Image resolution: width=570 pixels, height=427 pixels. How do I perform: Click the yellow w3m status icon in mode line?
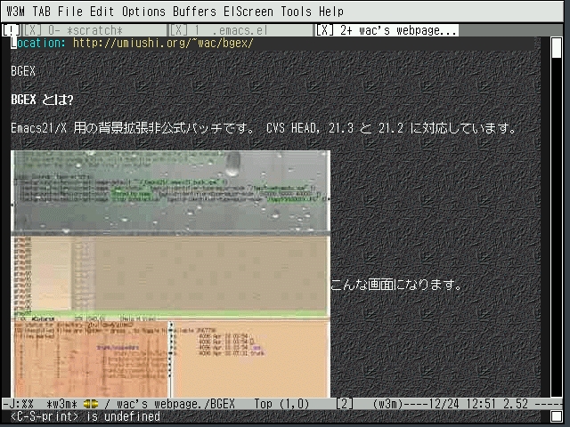91,404
